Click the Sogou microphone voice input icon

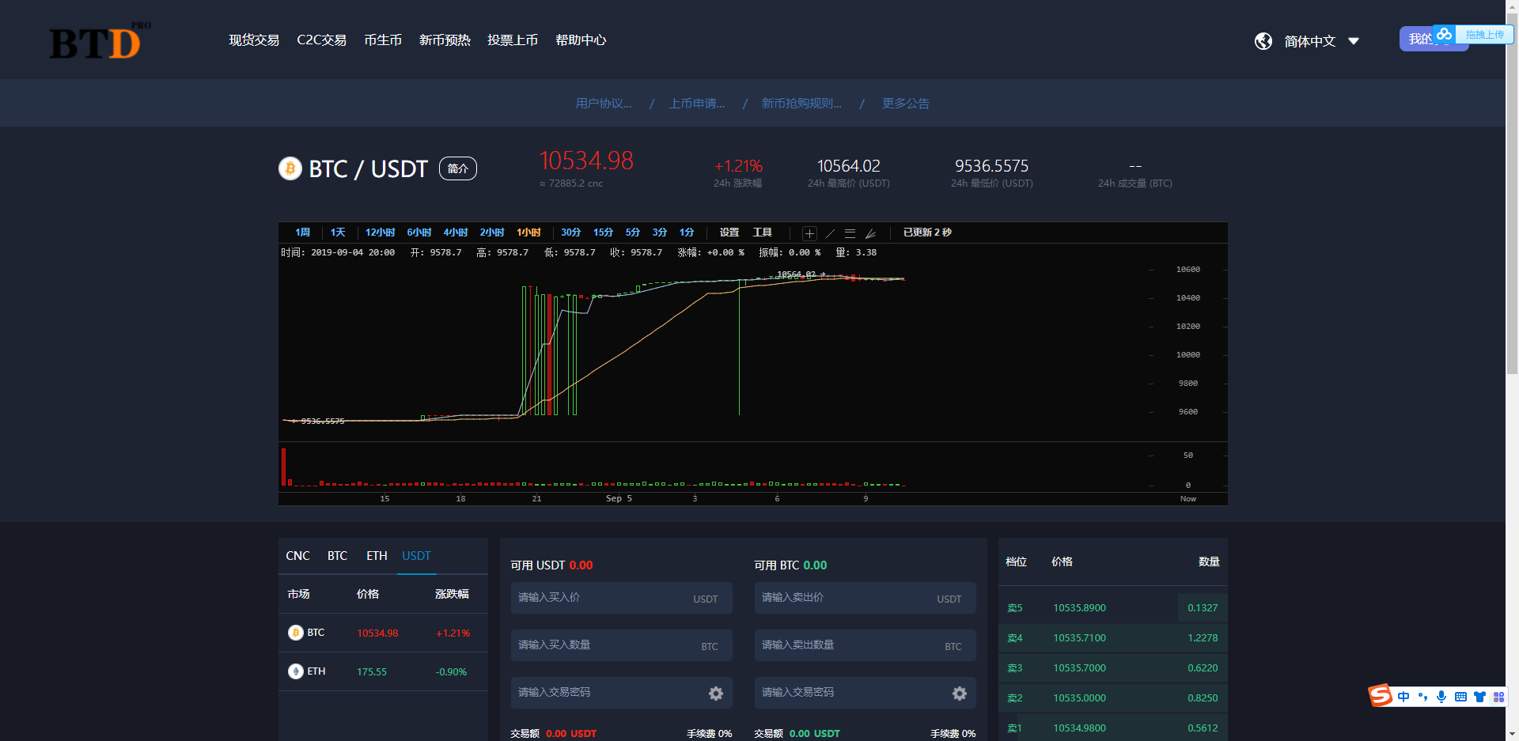pos(1441,697)
